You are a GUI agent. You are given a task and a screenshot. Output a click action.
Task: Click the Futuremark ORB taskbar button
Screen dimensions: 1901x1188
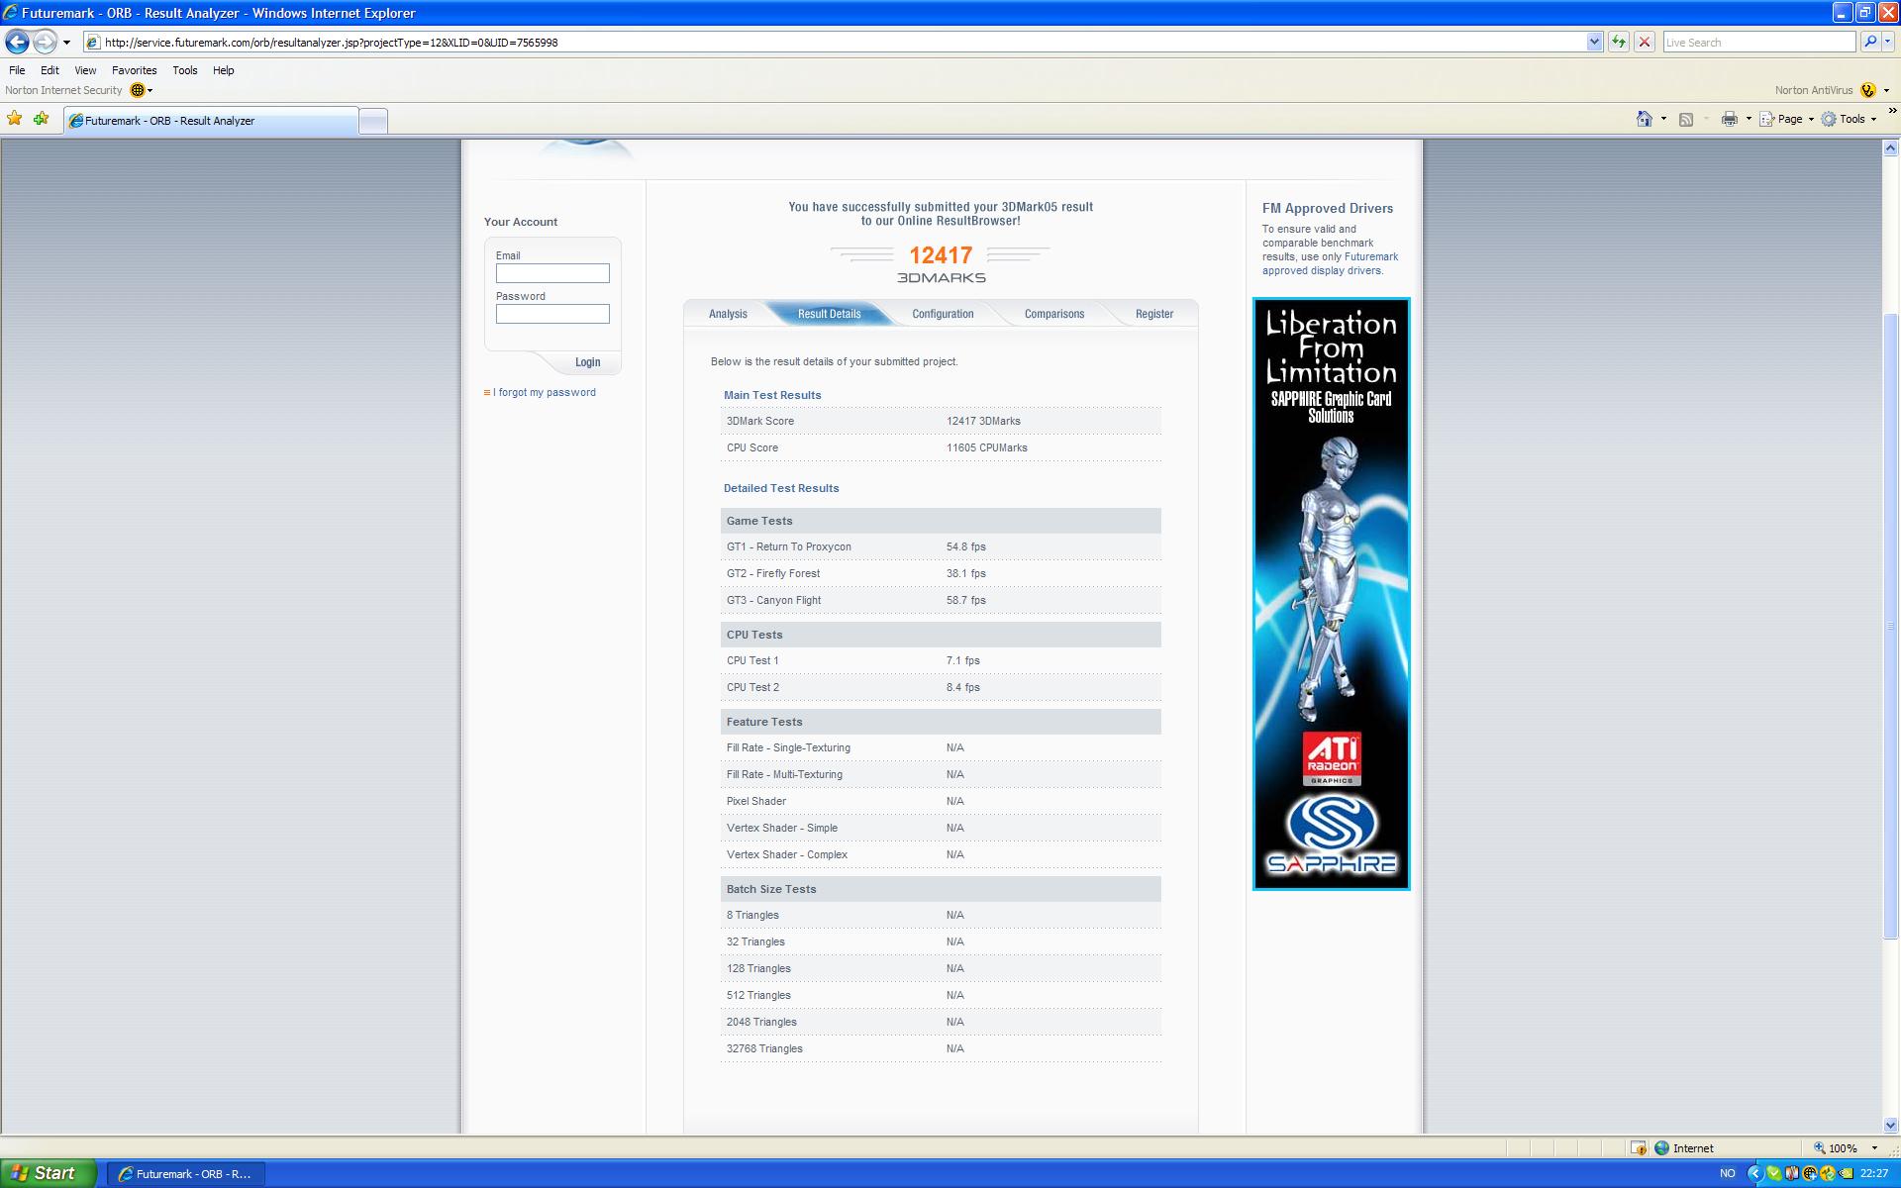pyautogui.click(x=185, y=1174)
